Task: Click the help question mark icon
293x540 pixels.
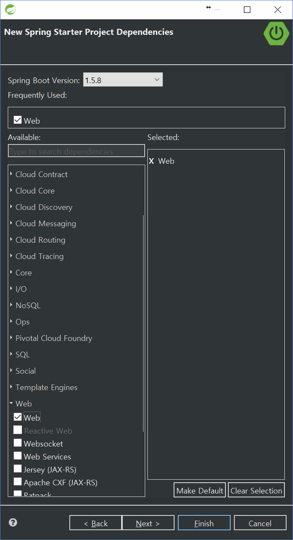Action: tap(13, 522)
